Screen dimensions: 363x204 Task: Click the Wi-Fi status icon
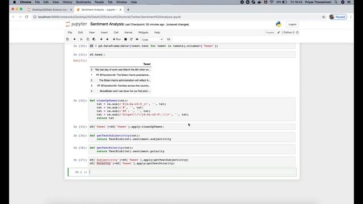(x=272, y=2)
